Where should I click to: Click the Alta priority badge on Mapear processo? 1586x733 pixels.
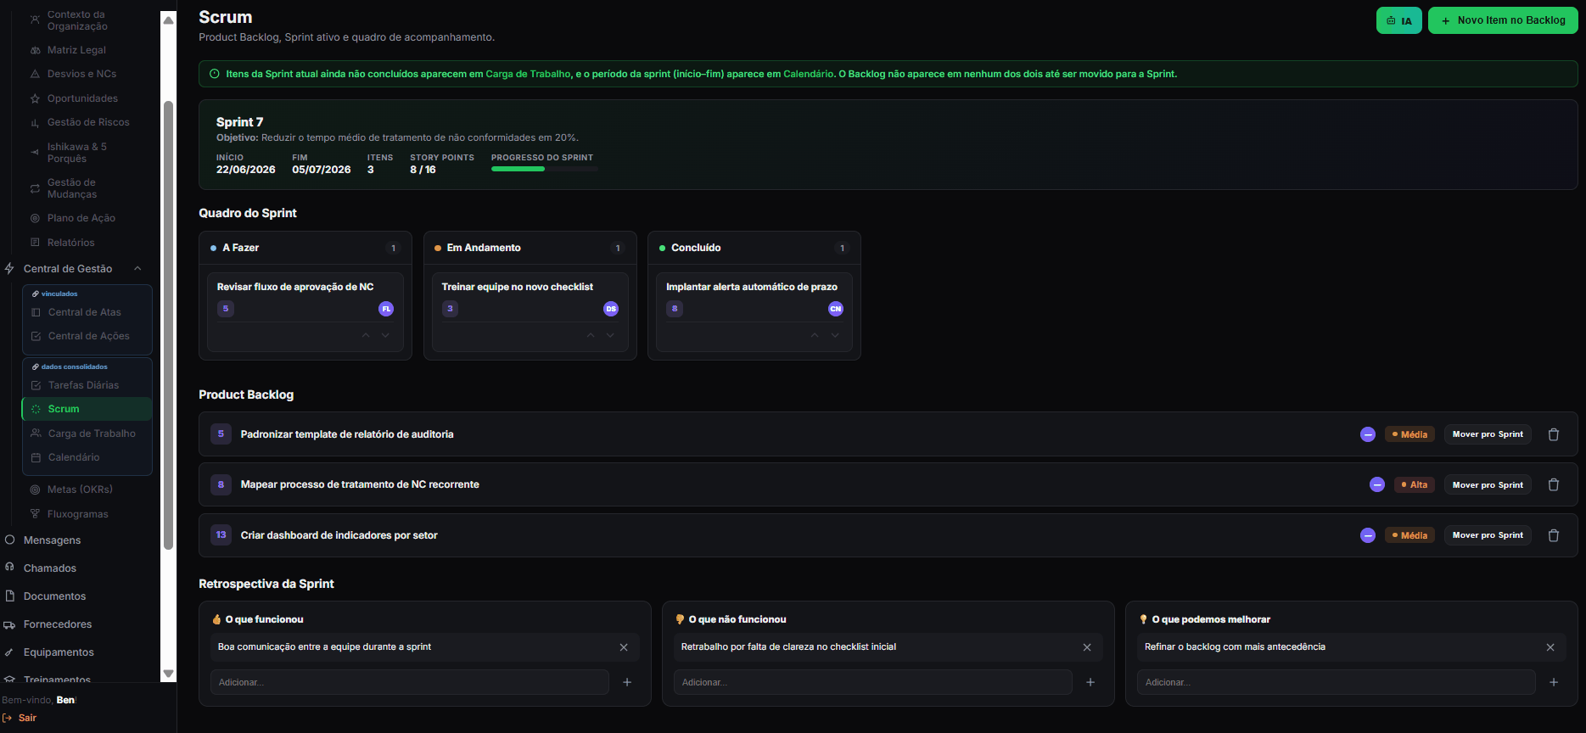click(1415, 484)
